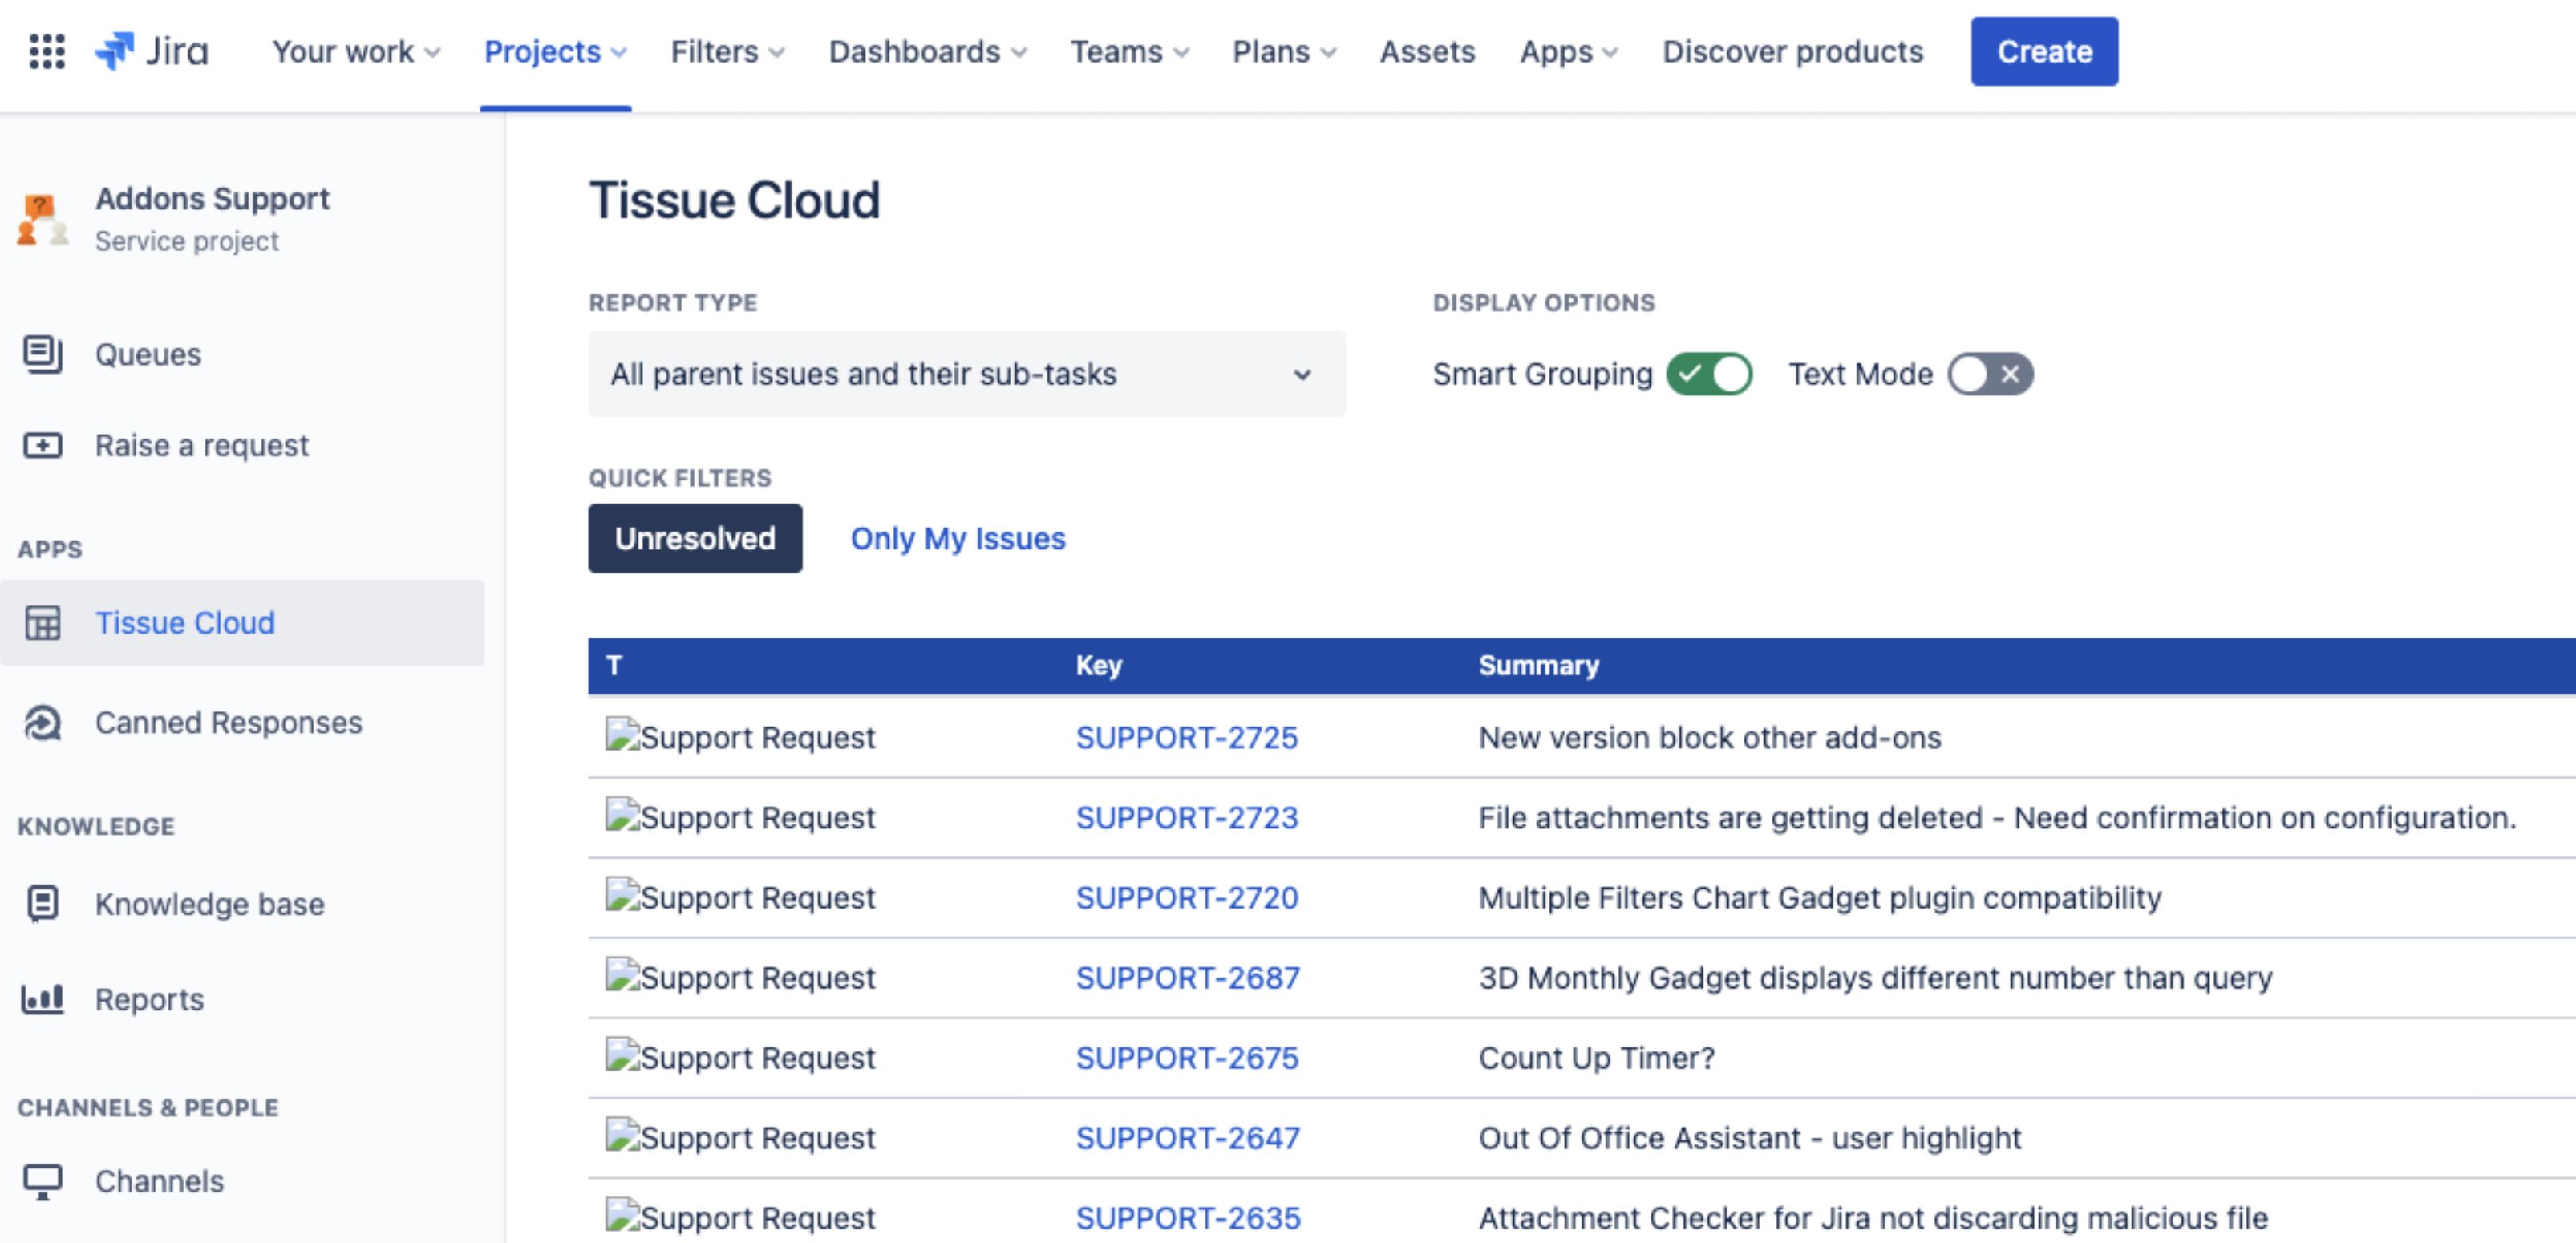Click the Channels monitor icon

pyautogui.click(x=43, y=1181)
